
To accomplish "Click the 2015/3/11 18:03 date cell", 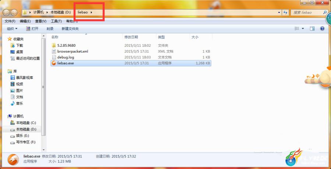I will [x=138, y=57].
